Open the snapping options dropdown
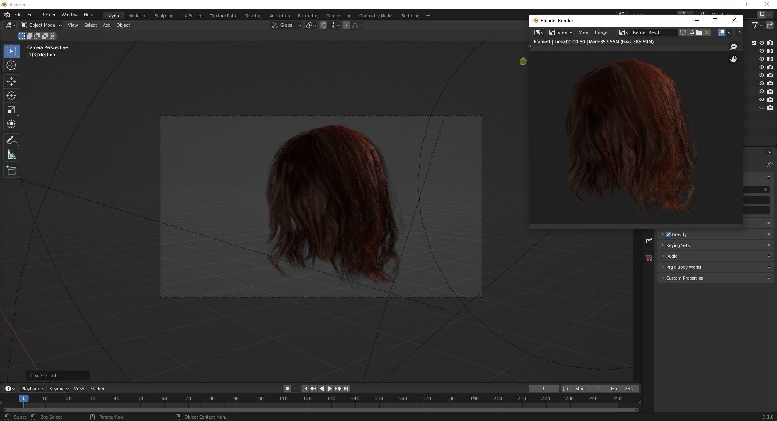This screenshot has width=777, height=421. click(334, 25)
